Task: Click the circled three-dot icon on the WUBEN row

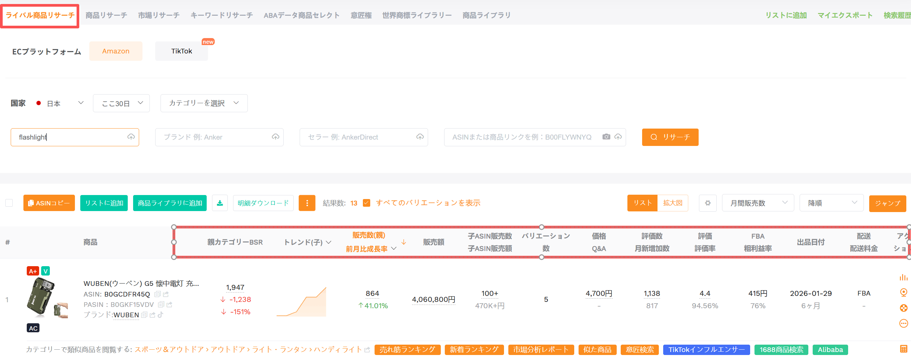Action: pyautogui.click(x=903, y=323)
